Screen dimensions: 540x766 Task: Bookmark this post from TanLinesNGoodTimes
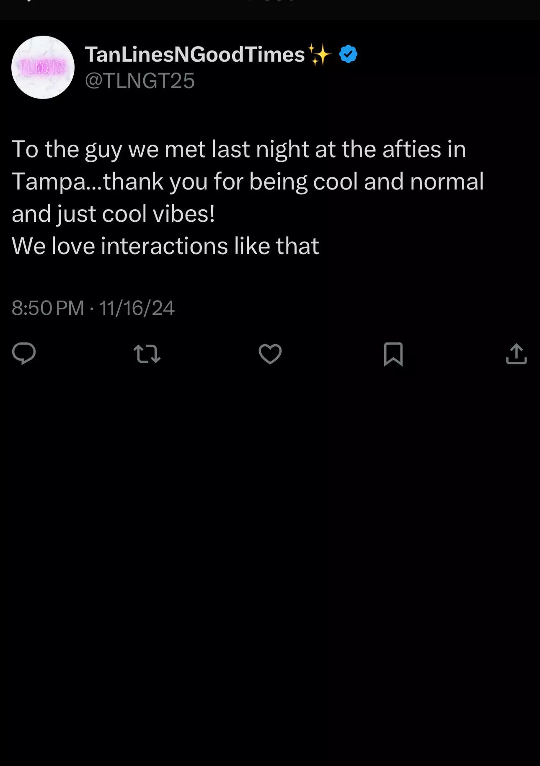(x=393, y=354)
